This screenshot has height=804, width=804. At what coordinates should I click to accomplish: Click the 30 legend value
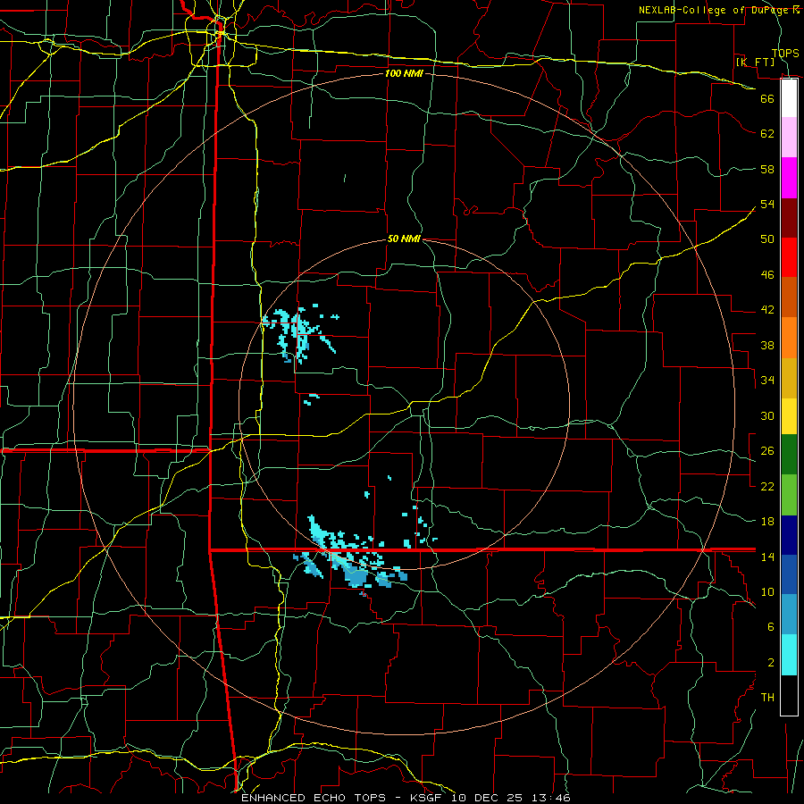(x=767, y=415)
